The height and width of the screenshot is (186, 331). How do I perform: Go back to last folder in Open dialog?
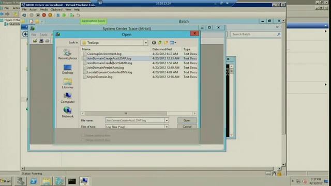[x=154, y=42]
